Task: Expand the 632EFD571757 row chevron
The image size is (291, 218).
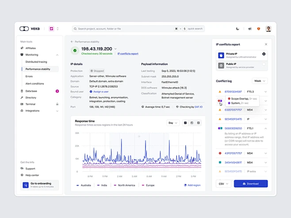Action: (x=266, y=110)
